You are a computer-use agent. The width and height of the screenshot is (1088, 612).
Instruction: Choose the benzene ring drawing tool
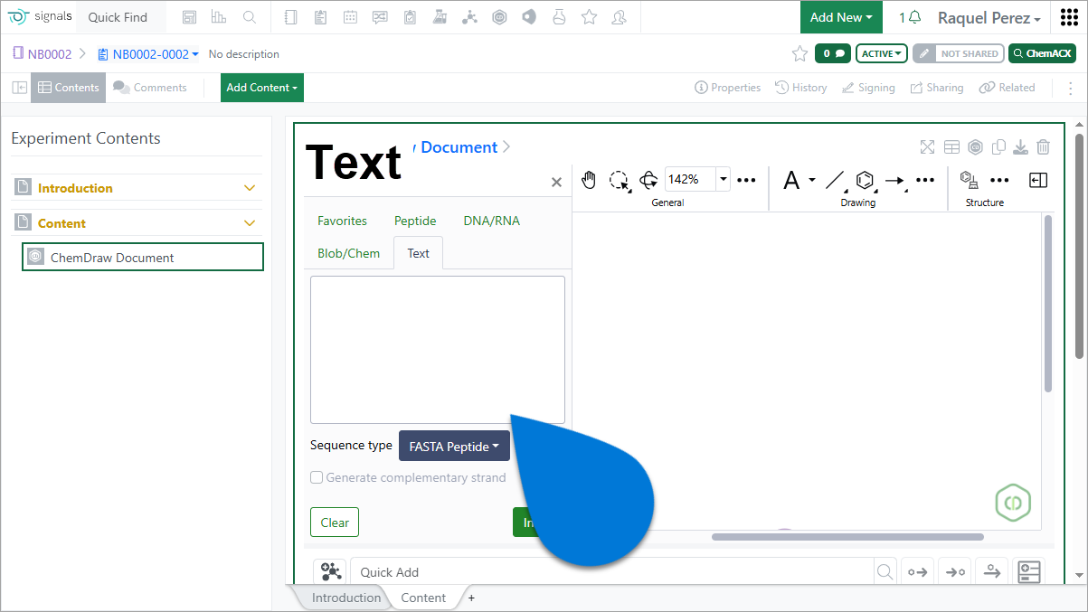[x=865, y=180]
